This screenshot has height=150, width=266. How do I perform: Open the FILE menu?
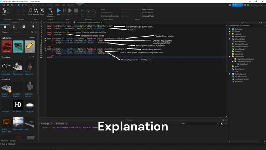[x=3, y=5]
